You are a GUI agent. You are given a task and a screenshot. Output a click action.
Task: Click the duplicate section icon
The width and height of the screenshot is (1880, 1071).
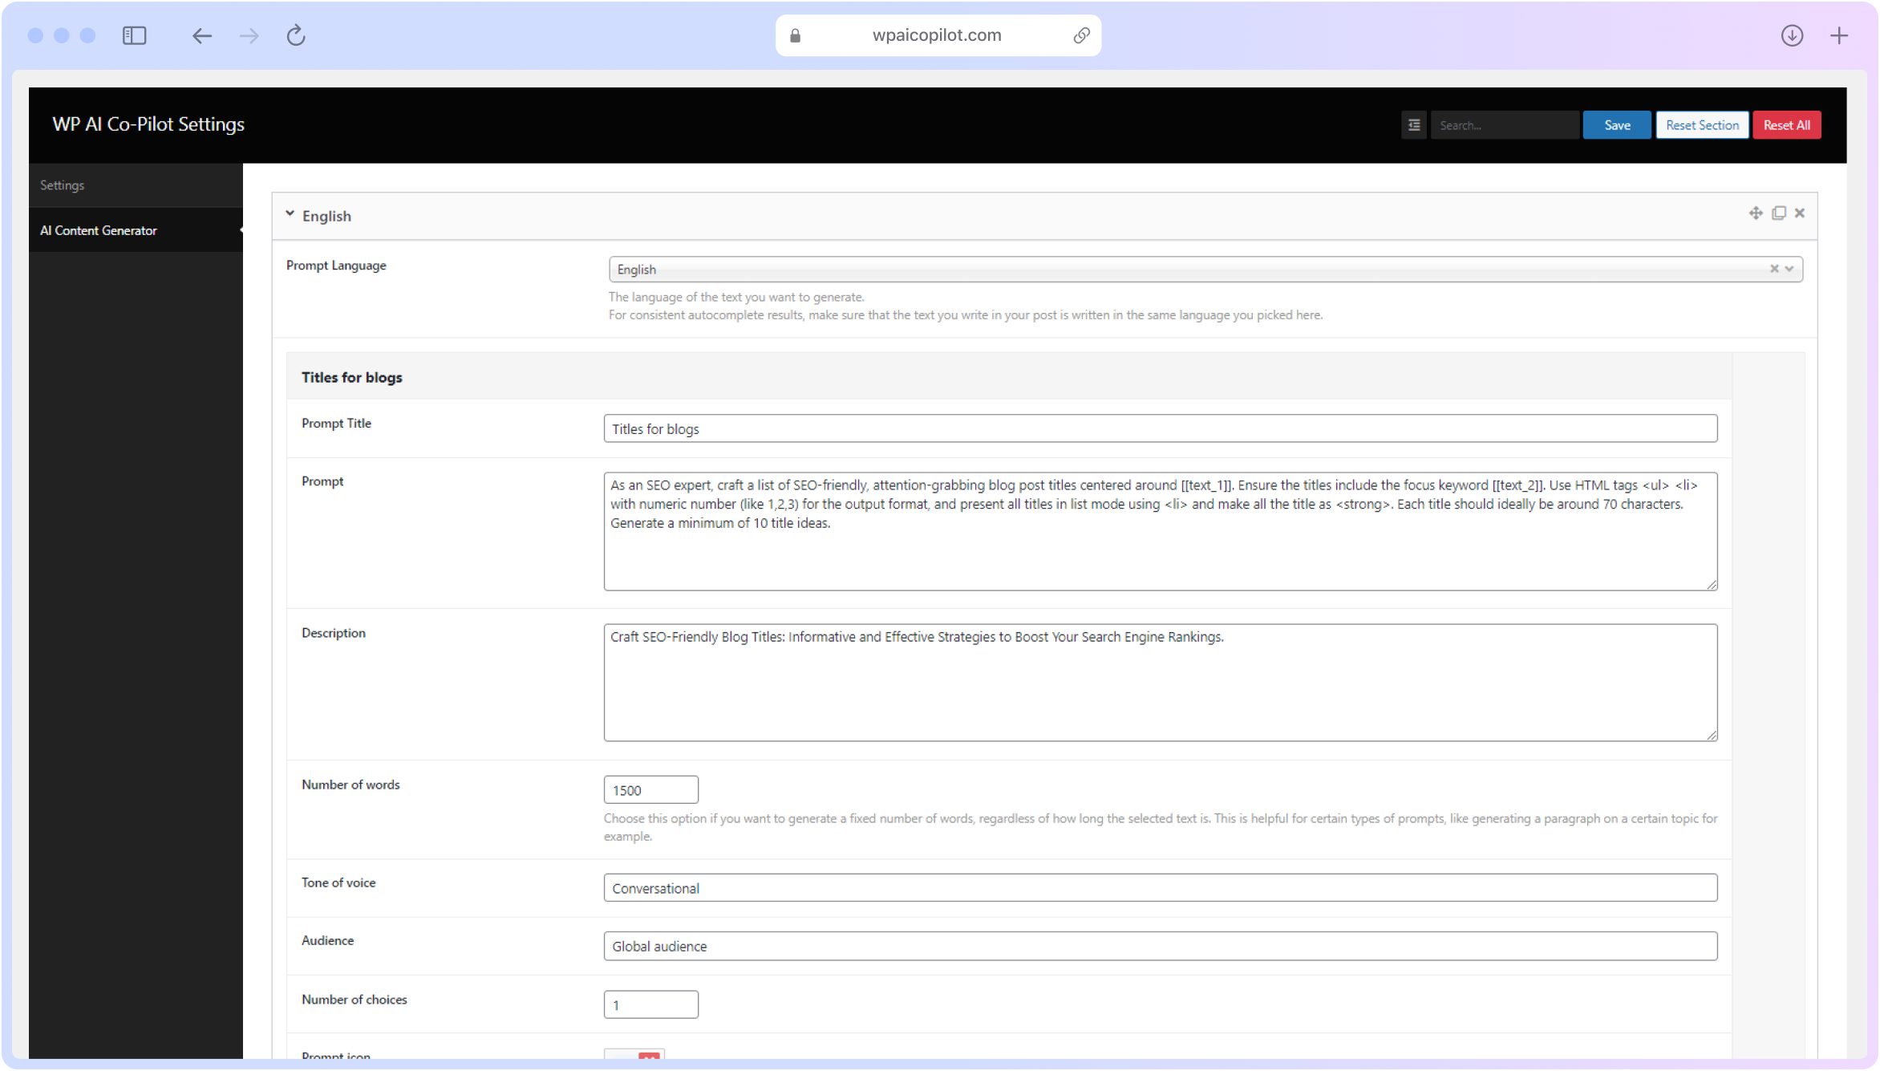[1779, 212]
